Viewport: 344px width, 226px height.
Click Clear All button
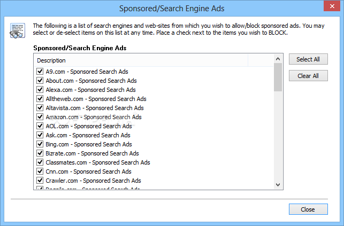[x=308, y=76]
